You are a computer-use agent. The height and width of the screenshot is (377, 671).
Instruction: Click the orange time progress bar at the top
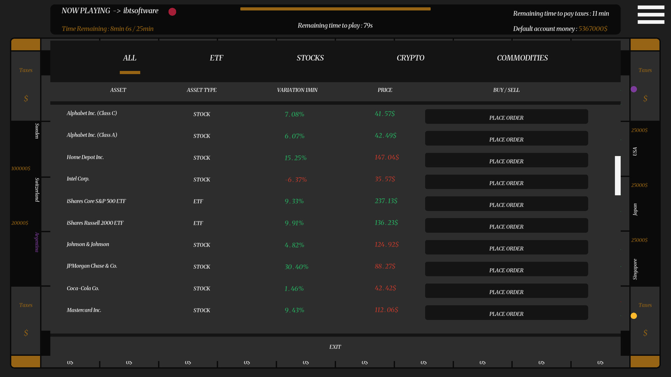click(335, 9)
